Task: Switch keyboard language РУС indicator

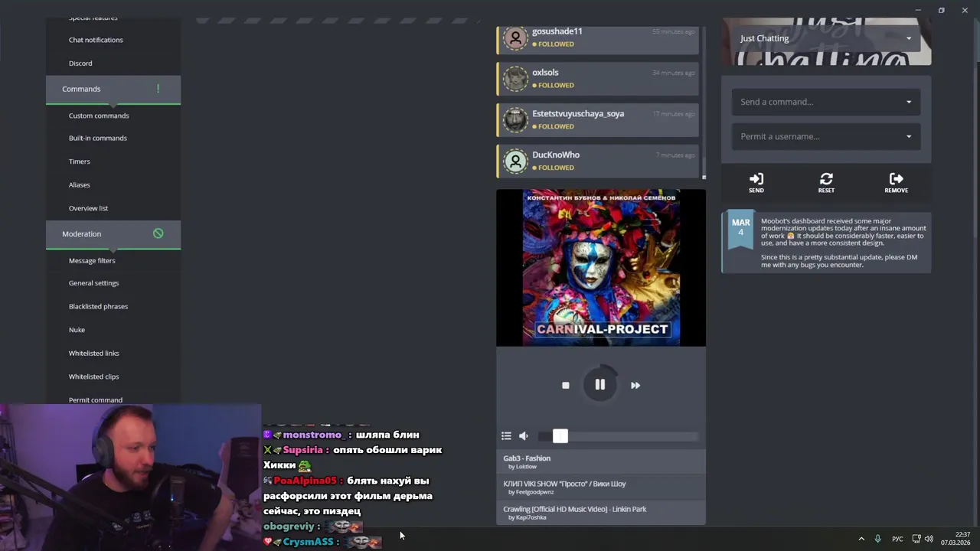Action: tap(897, 539)
